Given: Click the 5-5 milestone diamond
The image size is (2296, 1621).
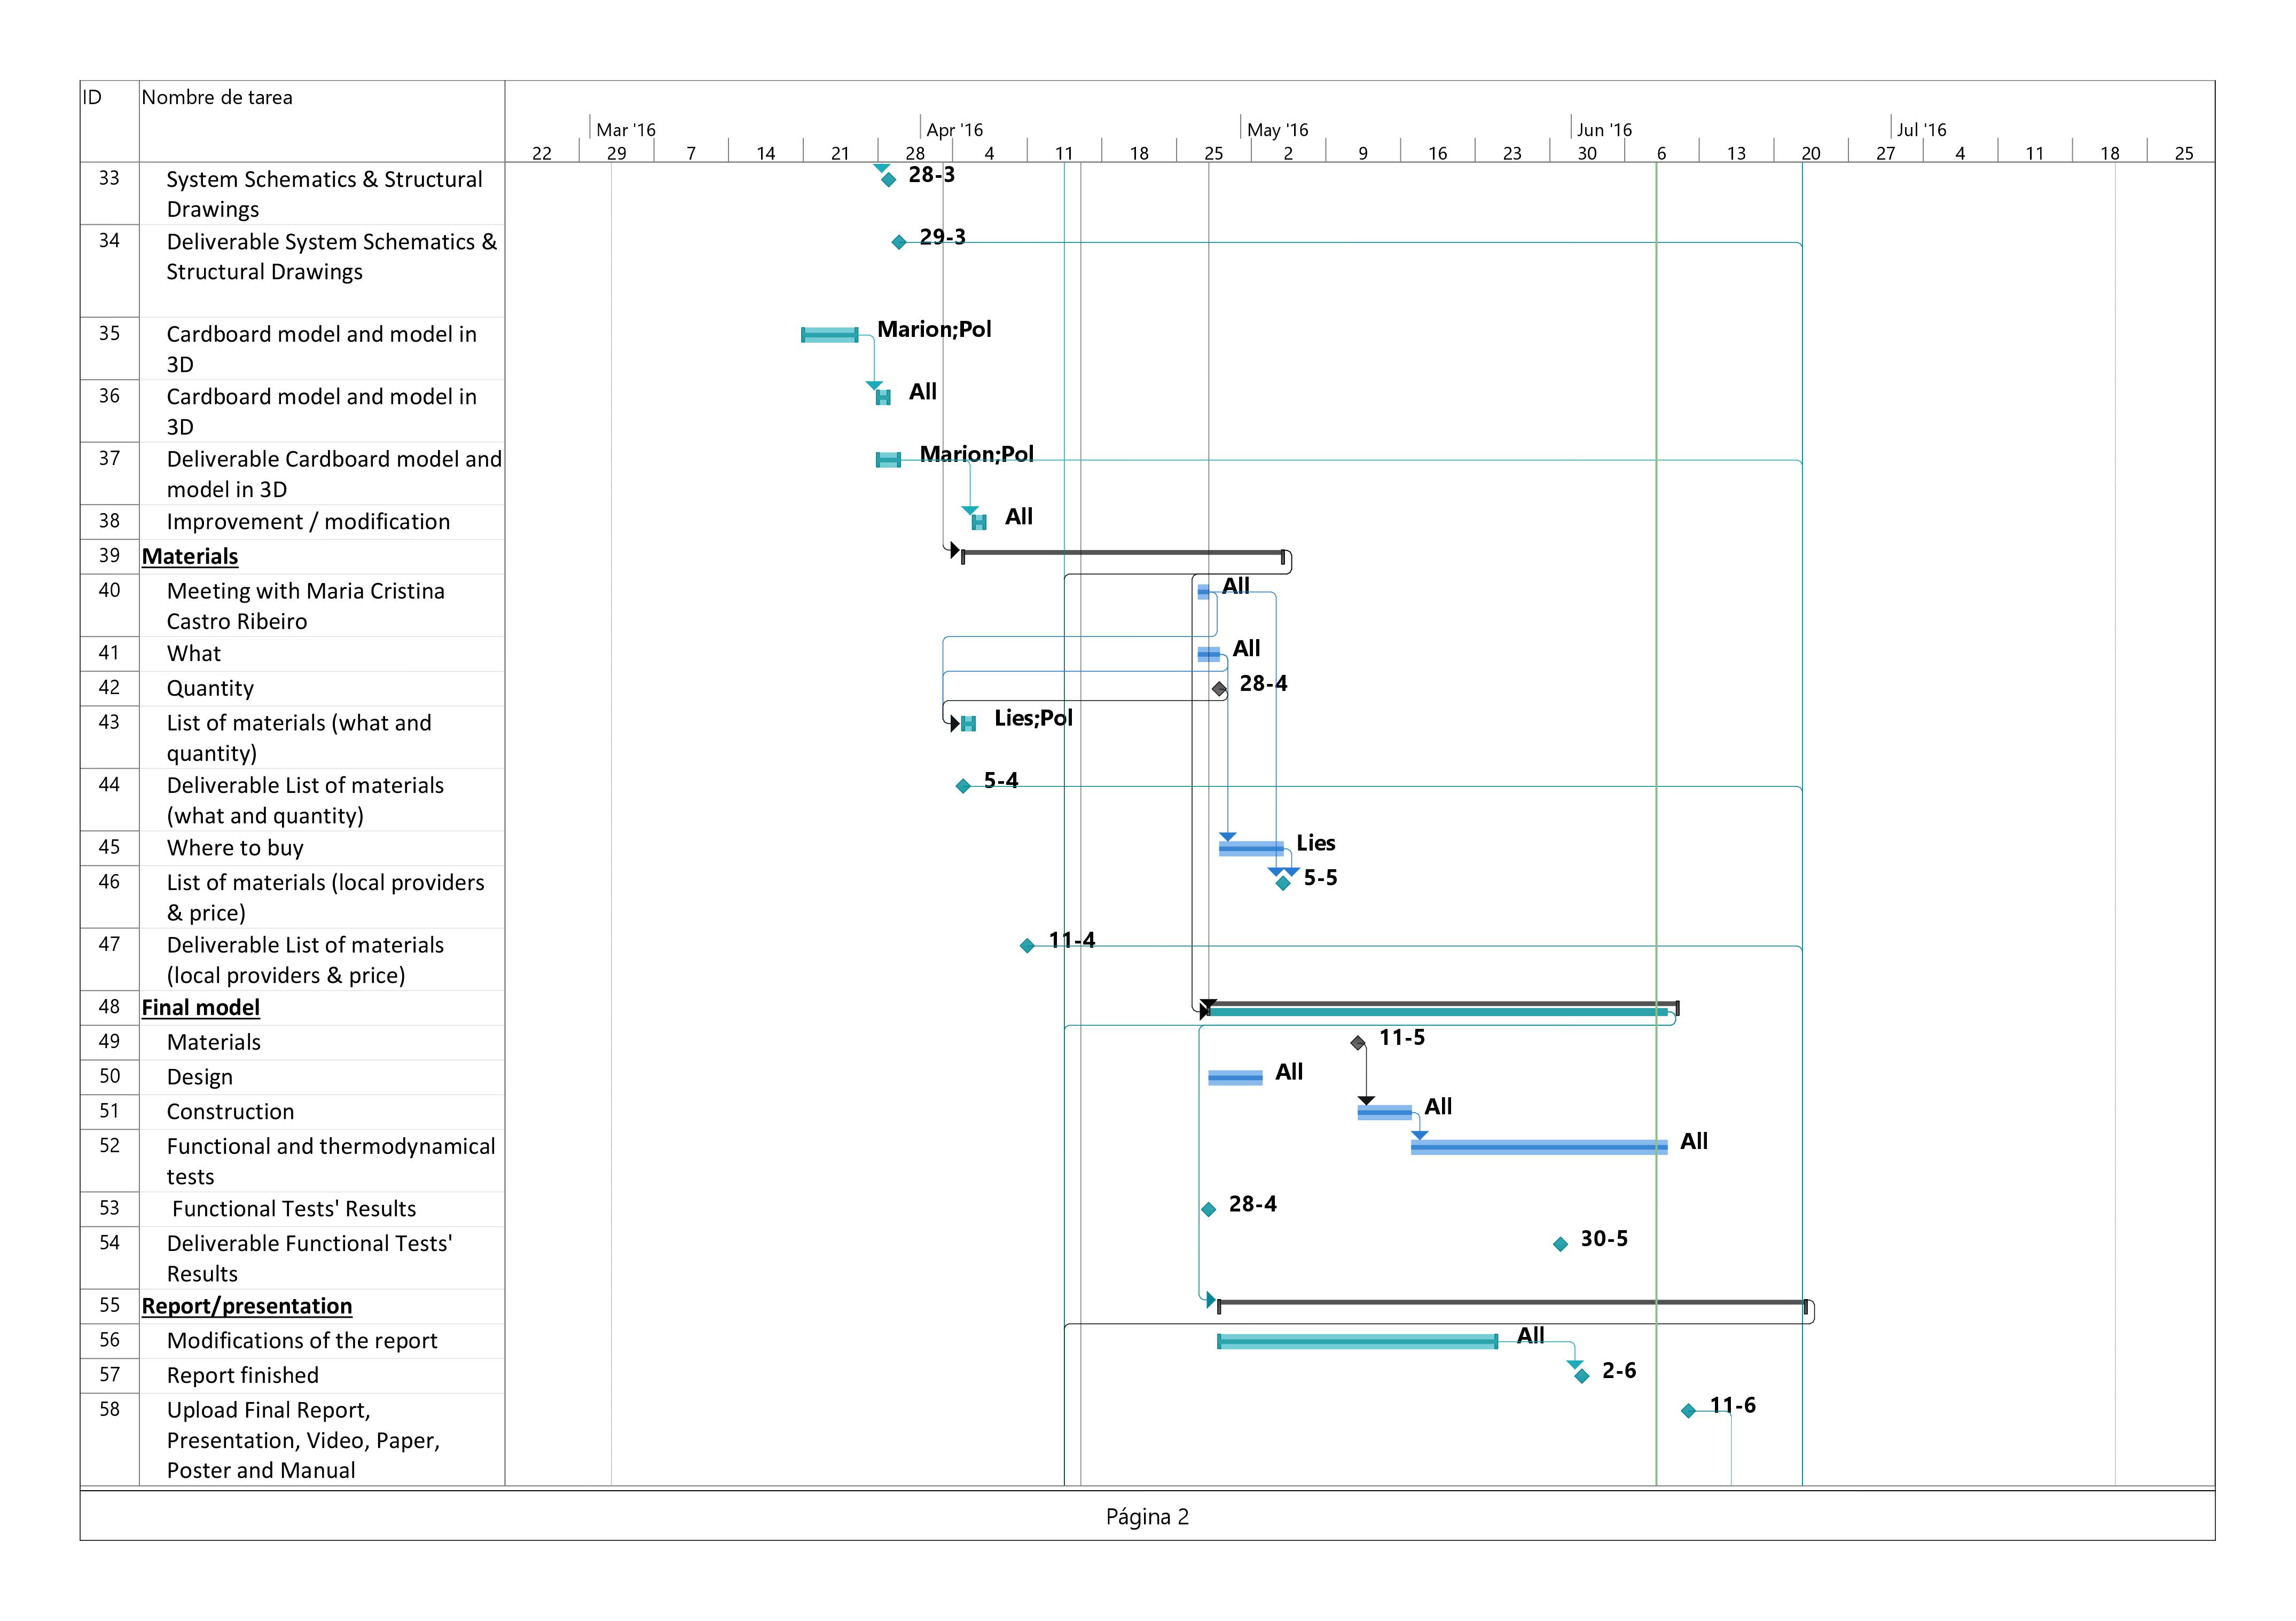Looking at the screenshot, I should point(1283,883).
